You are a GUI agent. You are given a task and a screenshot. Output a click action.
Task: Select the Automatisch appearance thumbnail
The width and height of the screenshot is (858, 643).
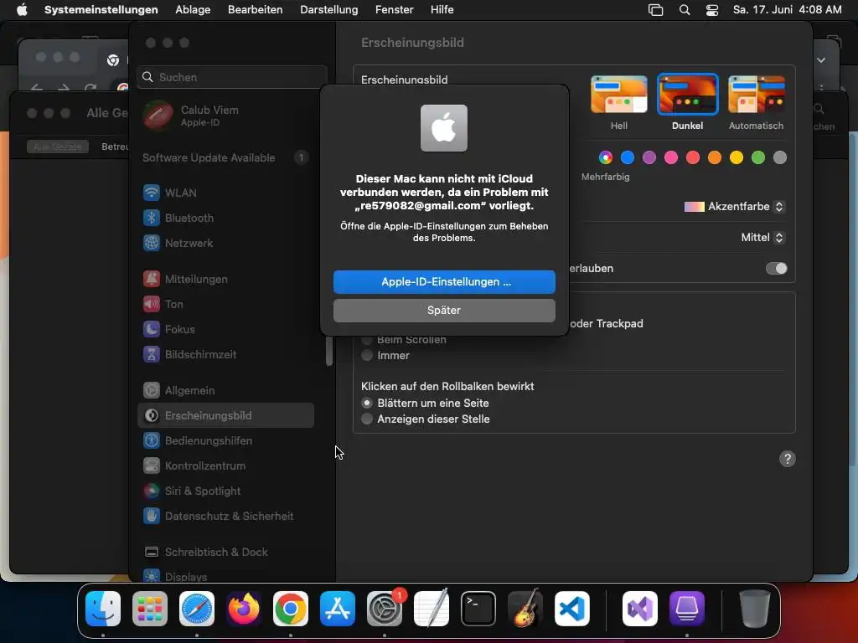757,95
